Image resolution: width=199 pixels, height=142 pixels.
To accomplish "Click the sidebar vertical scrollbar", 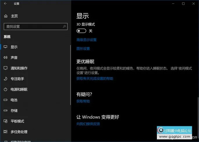I will tap(70, 75).
